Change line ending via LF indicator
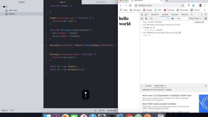The height and width of the screenshot is (117, 208). (95, 110)
